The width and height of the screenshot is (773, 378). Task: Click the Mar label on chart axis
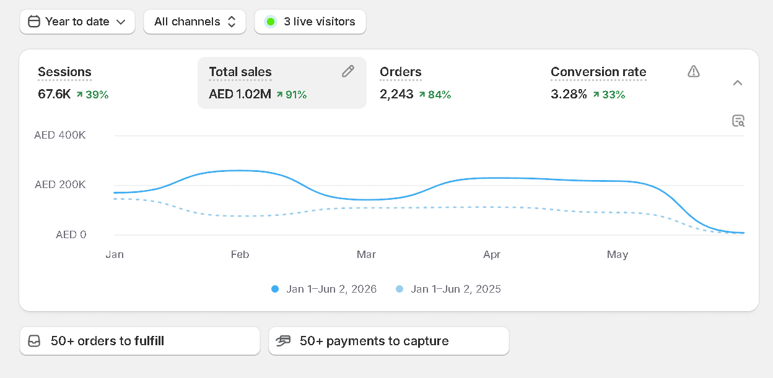point(366,255)
